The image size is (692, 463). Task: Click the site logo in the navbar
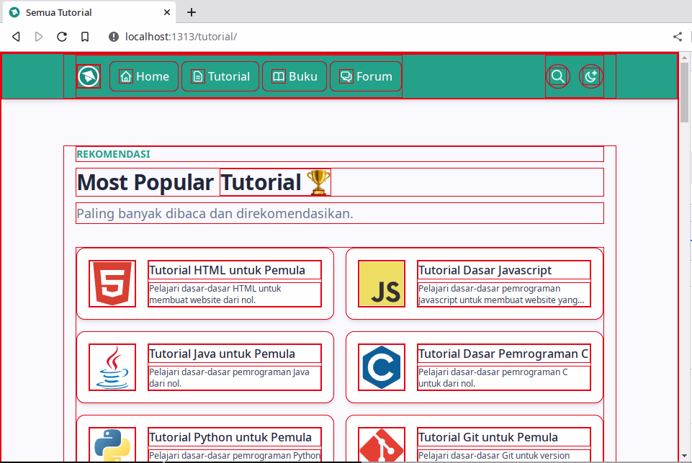[x=87, y=76]
